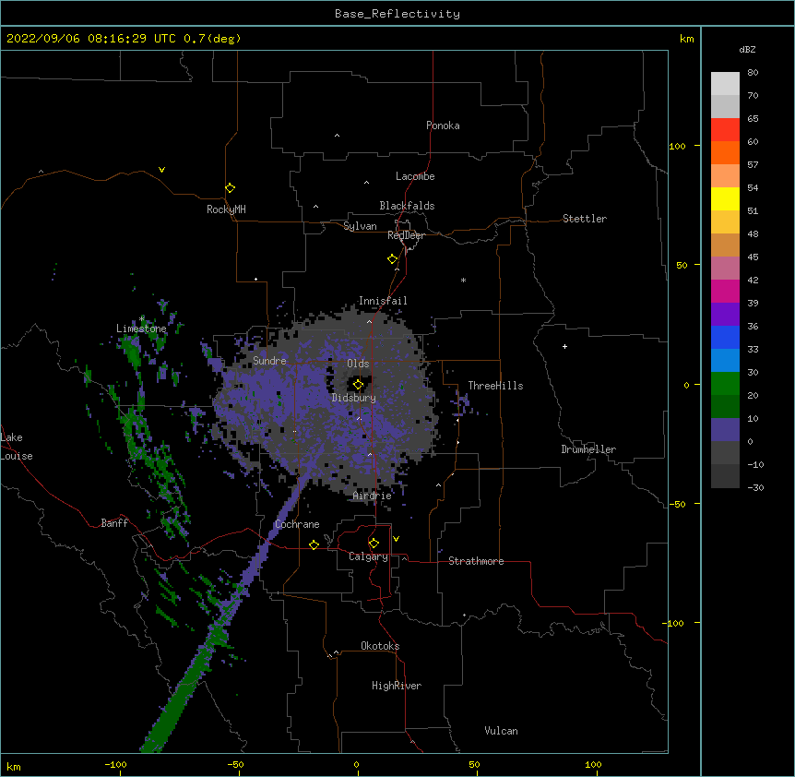Click the Vulcan label
This screenshot has height=777, width=795.
coord(501,731)
